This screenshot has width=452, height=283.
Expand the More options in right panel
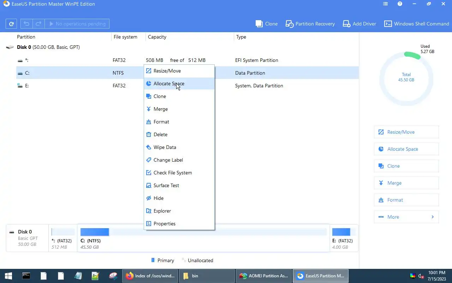(x=406, y=217)
